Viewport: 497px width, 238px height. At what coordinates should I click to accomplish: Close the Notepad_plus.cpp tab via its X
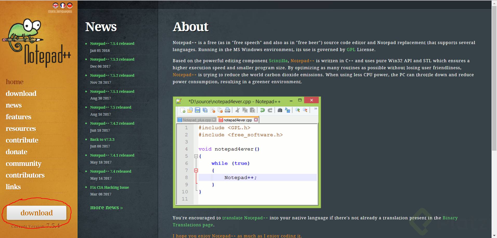214,120
